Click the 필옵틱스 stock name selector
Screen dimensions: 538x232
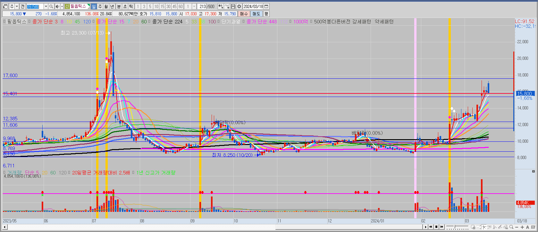(78, 6)
